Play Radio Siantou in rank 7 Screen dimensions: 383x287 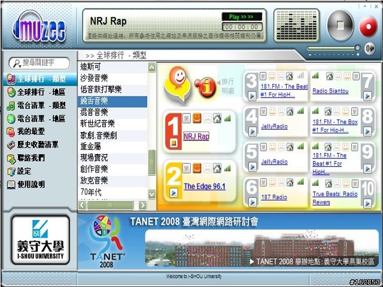click(x=367, y=96)
